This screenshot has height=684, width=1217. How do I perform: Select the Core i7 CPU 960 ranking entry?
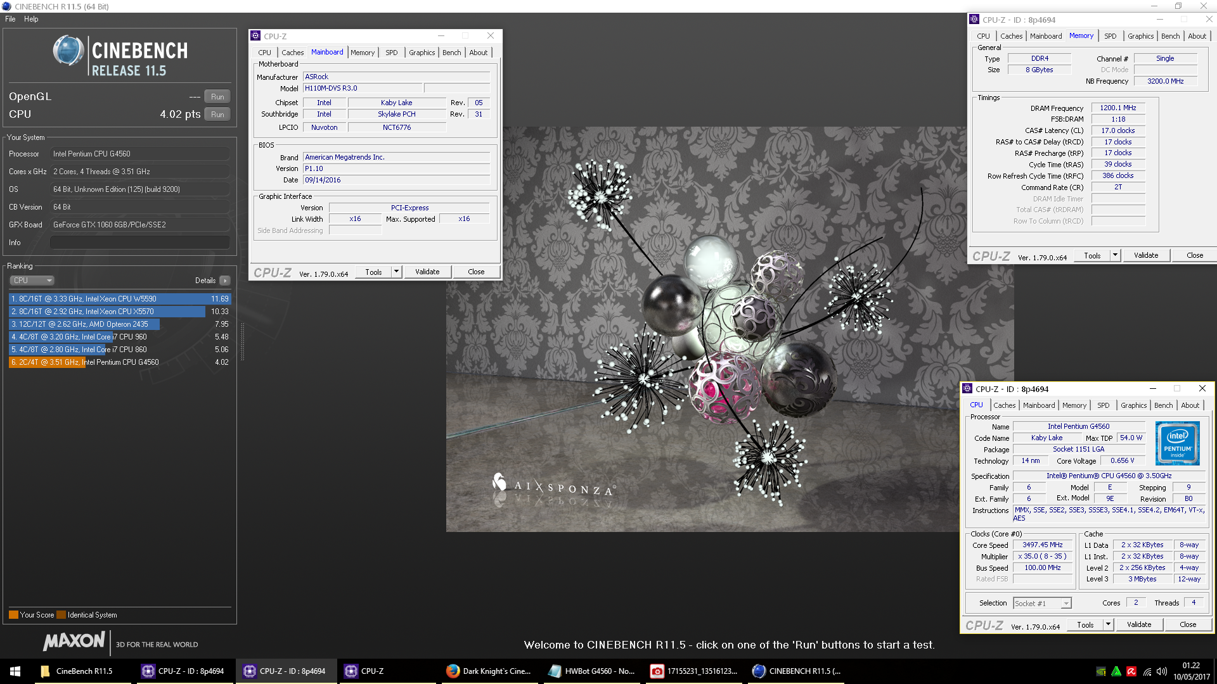coord(120,337)
